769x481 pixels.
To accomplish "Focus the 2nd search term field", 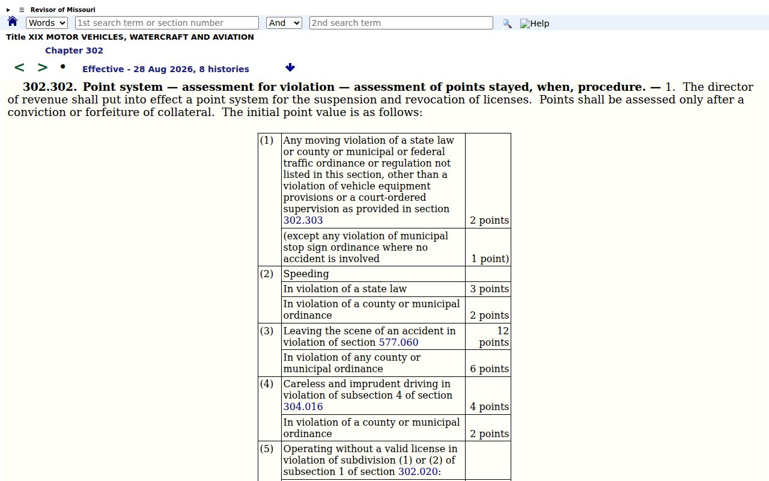I will point(401,23).
